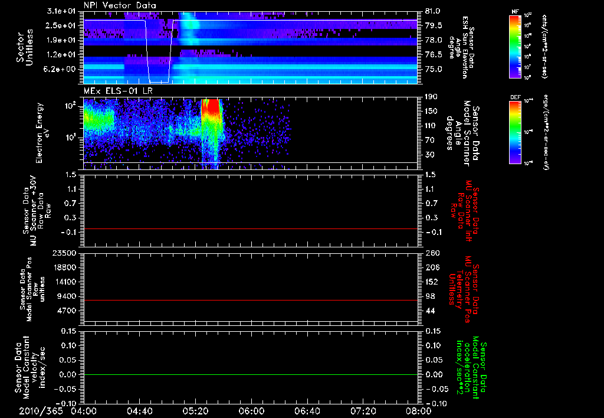Click the "3.1e+01" sector tick value
This screenshot has width=604, height=418.
(63, 11)
